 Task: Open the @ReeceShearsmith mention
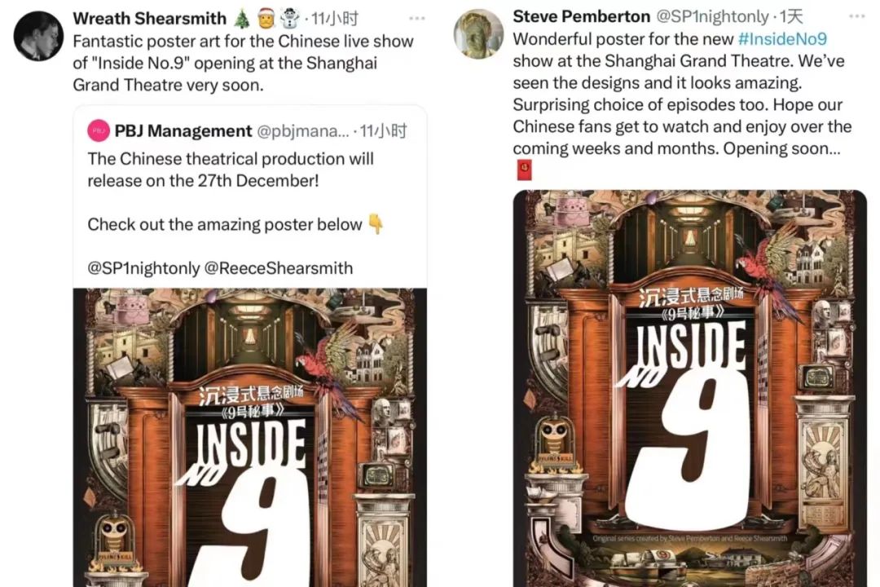pos(279,268)
